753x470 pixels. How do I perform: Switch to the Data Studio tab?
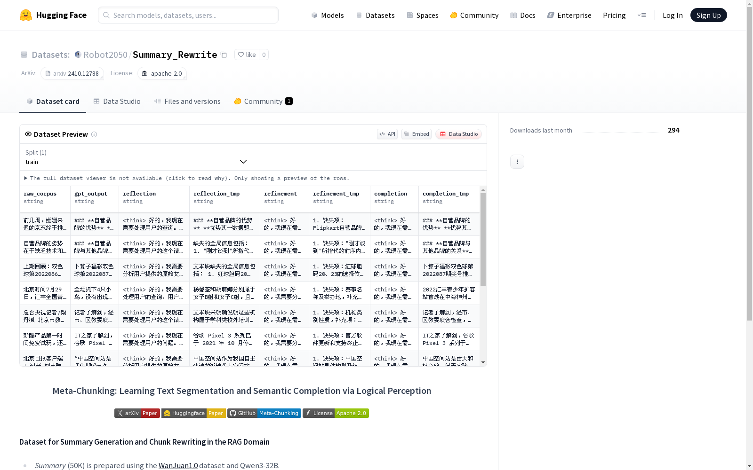[x=117, y=102]
